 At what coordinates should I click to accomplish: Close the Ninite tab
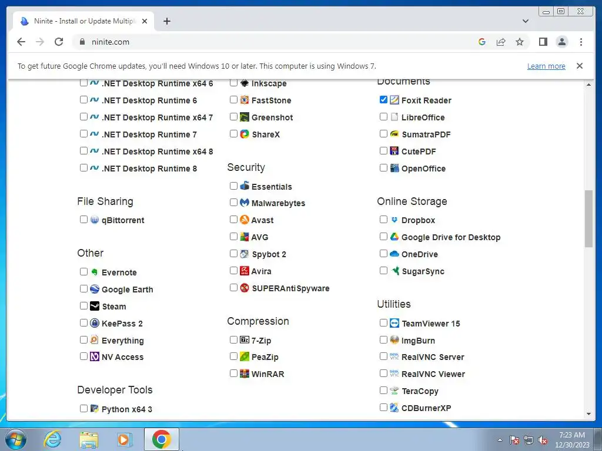click(145, 21)
